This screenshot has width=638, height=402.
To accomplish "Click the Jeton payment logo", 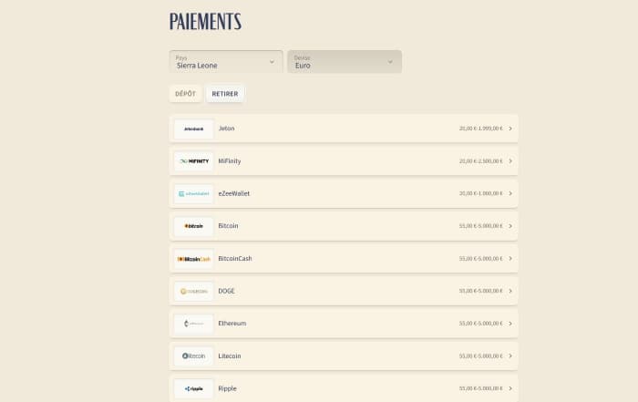I will (193, 129).
